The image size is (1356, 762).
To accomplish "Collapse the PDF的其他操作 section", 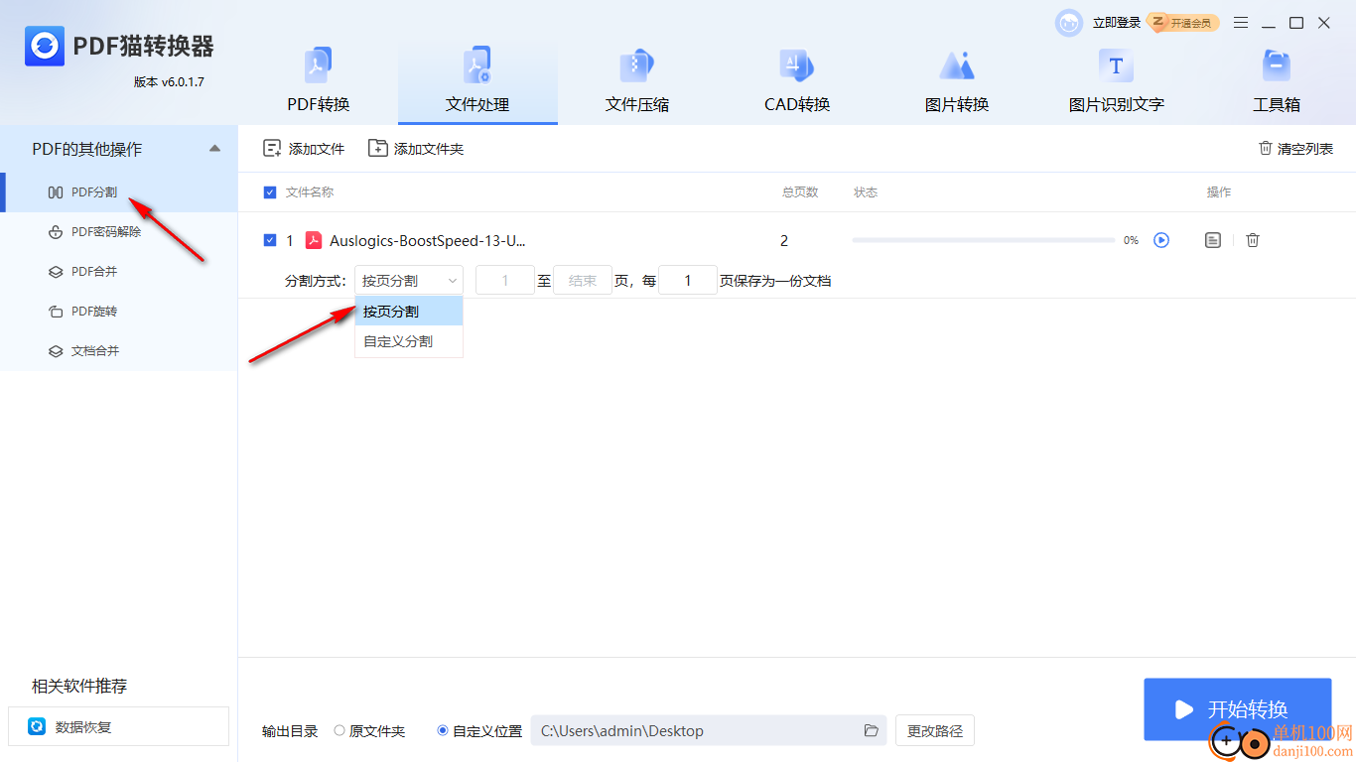I will pyautogui.click(x=214, y=149).
